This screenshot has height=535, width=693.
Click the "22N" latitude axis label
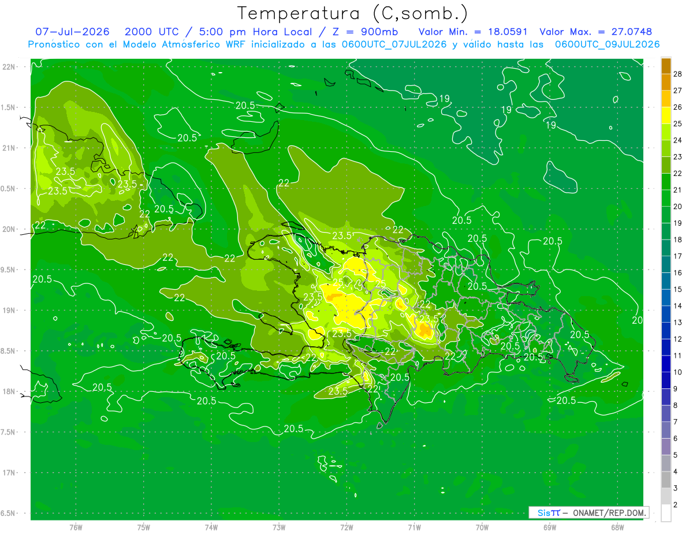click(9, 67)
